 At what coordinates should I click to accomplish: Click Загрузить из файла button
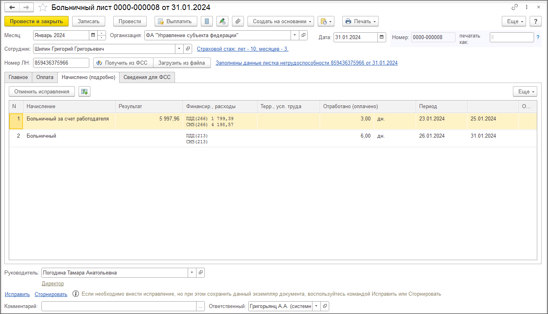(x=182, y=63)
